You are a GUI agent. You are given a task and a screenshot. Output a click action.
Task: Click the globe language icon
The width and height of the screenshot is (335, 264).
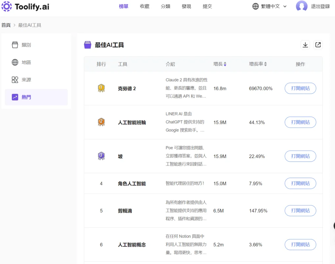[255, 7]
